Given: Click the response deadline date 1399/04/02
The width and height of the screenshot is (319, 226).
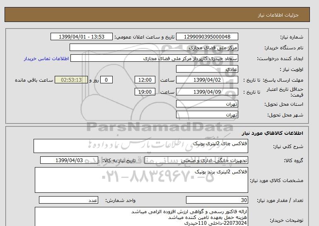Looking at the screenshot, I should [x=207, y=80].
